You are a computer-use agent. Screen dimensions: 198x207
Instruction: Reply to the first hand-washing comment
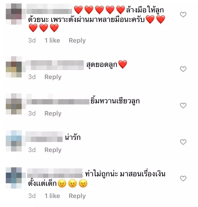pyautogui.click(x=77, y=40)
